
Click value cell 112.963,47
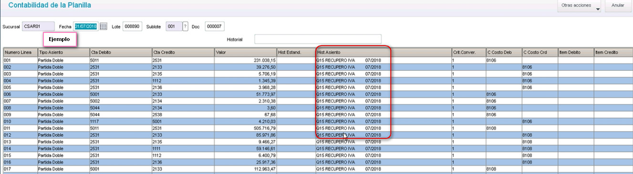pos(245,169)
